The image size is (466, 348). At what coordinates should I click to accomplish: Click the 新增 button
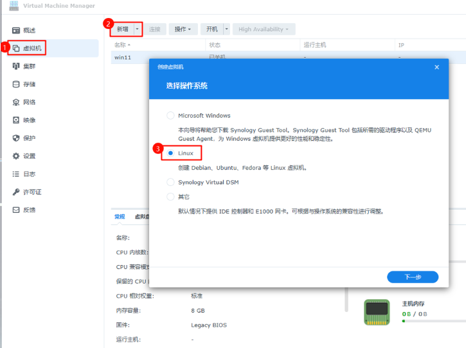(x=122, y=29)
